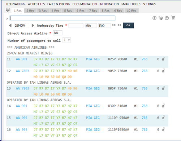
Task: Open seat map icon for line 13
Action: point(163,88)
